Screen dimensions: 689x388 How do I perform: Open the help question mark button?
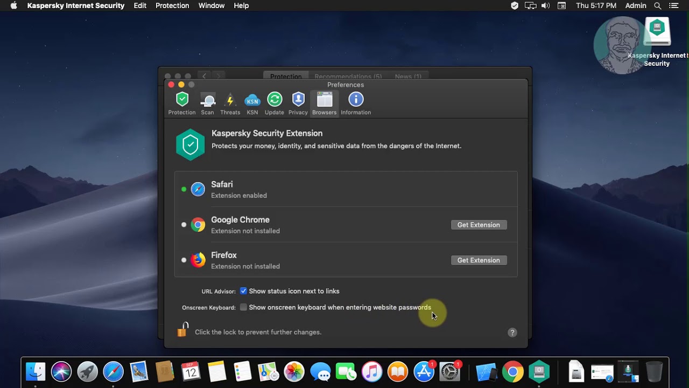coord(512,332)
